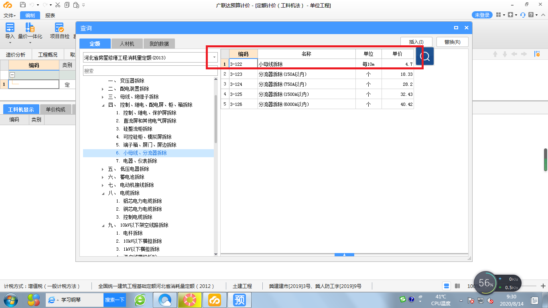Collapse the 四、控制、继电、配电屏 tree node
The image size is (548, 308).
tap(103, 105)
